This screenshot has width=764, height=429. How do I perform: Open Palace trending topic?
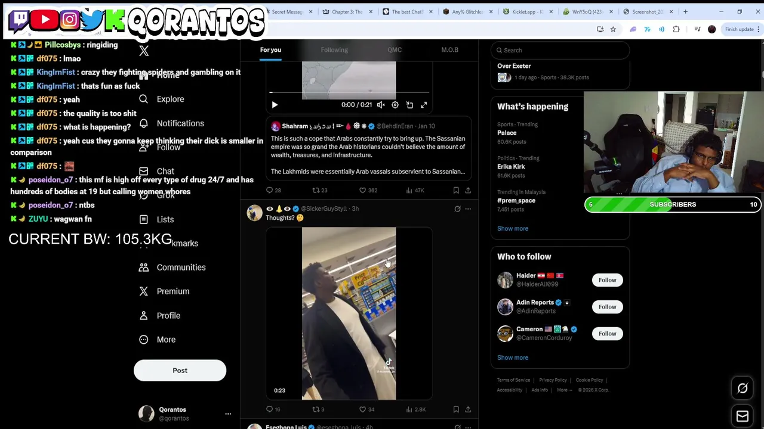coord(507,133)
